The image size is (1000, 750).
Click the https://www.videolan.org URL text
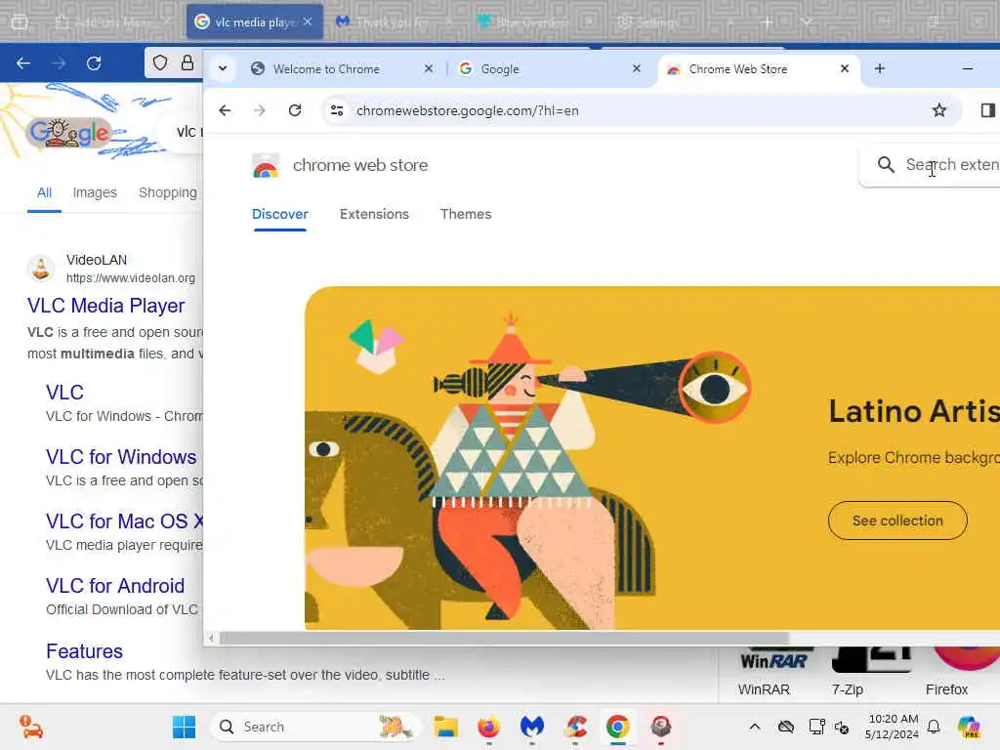pos(131,278)
